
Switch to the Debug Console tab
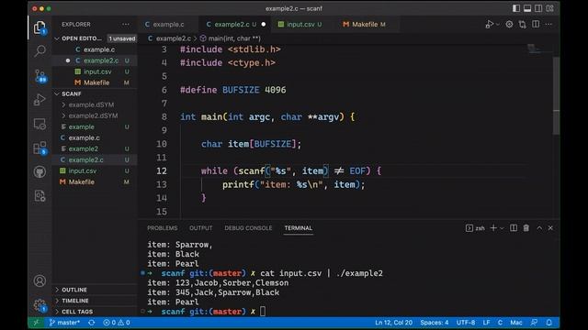248,228
